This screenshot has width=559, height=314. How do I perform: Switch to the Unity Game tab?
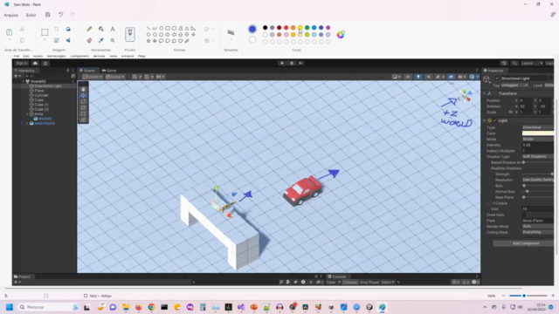(x=109, y=71)
